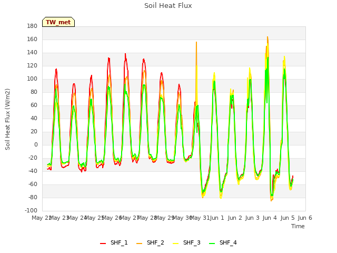Click the Jun 5 x-axis date label
The image size is (337, 253).
[x=288, y=218]
